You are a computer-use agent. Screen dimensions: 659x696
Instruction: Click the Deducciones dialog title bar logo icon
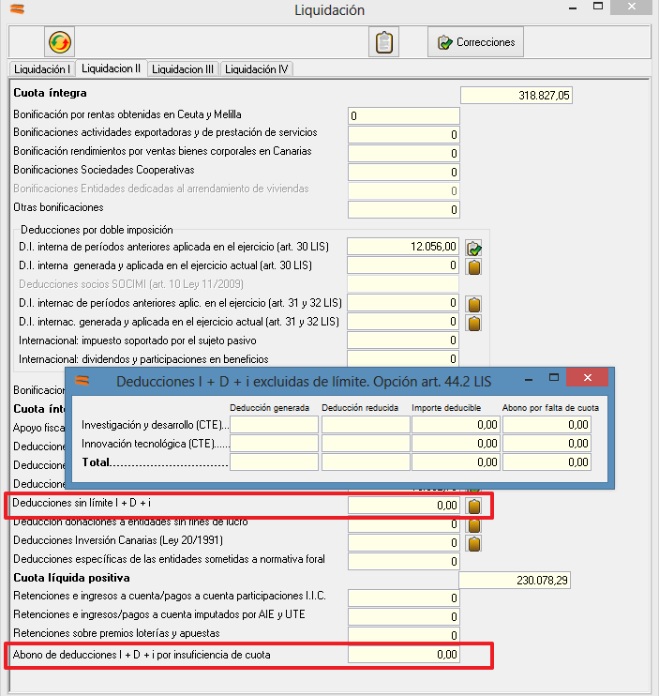82,381
